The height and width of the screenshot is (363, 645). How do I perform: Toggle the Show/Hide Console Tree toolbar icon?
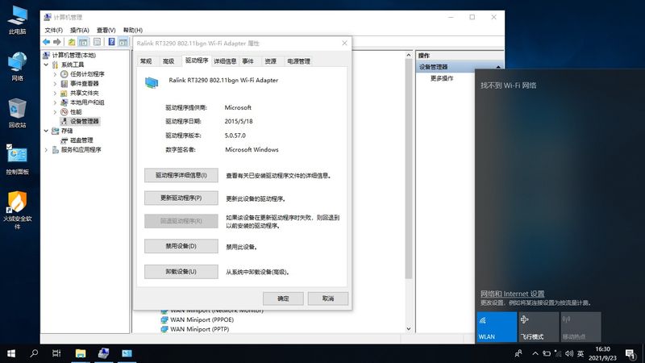(83, 42)
